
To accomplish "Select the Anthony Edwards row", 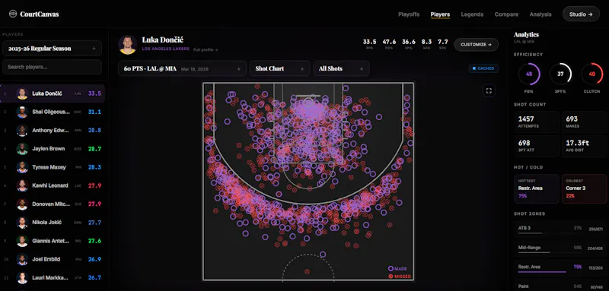I will (53, 130).
